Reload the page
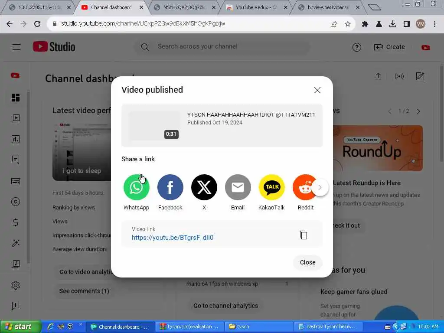The width and height of the screenshot is (444, 333). (x=37, y=24)
